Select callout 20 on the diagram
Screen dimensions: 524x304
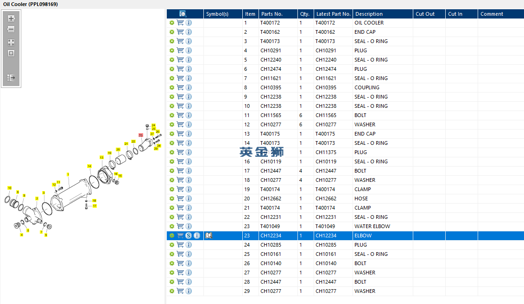[118, 149]
